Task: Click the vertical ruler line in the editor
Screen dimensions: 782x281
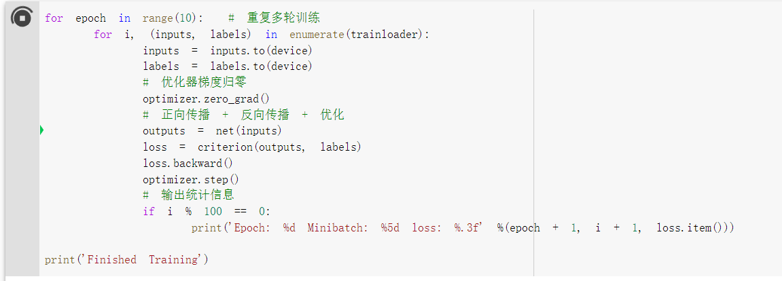Action: coord(534,136)
